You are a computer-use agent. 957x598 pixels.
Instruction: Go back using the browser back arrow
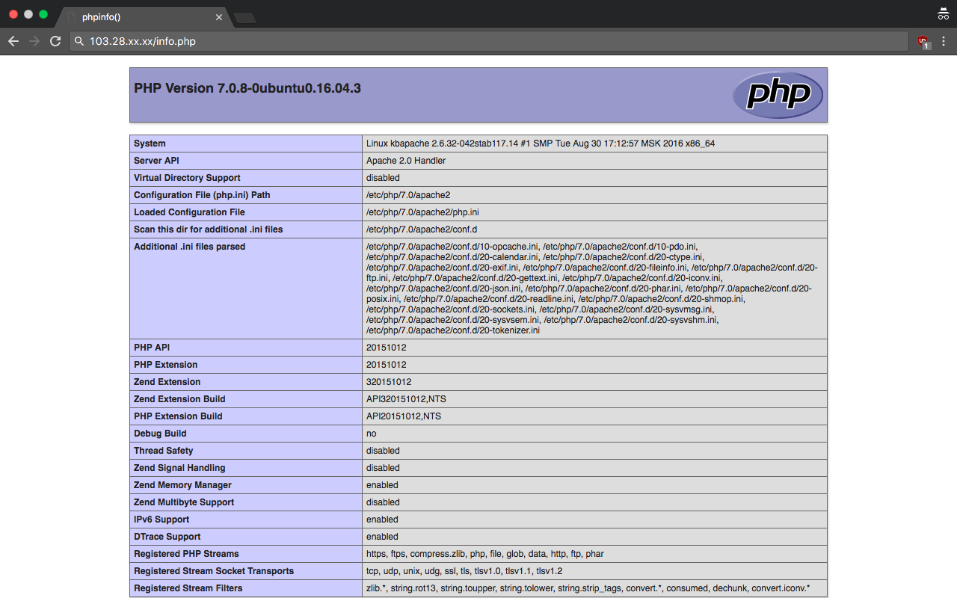click(13, 41)
